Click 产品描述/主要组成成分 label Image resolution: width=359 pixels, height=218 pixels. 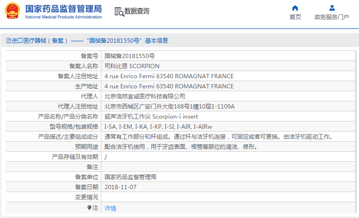coord(68,137)
